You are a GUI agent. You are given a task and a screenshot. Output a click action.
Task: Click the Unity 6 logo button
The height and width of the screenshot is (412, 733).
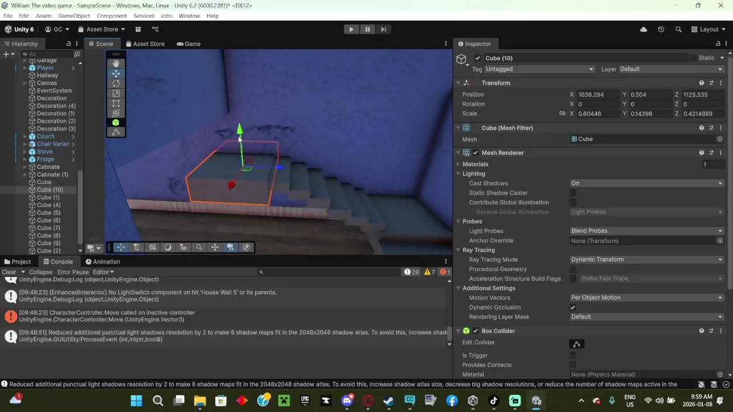pos(19,29)
